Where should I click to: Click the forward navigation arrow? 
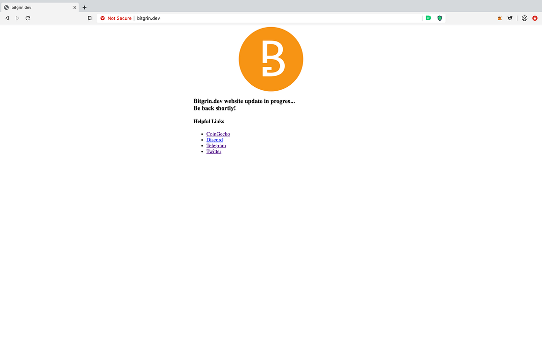(x=17, y=18)
